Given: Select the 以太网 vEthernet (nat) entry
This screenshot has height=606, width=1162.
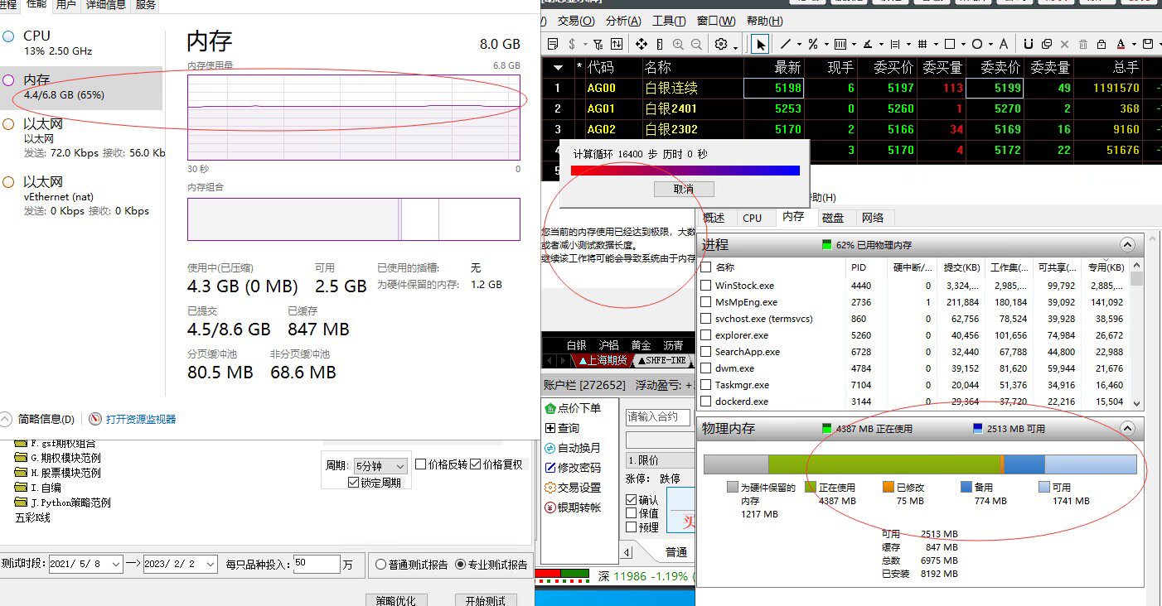Looking at the screenshot, I should [81, 195].
